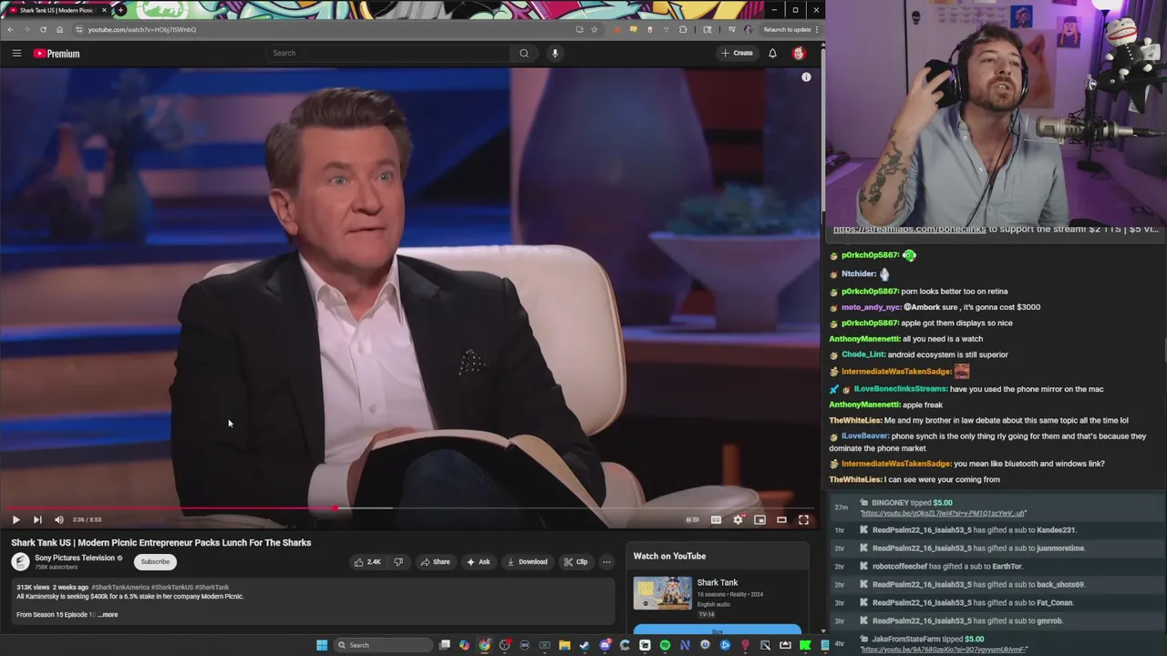The width and height of the screenshot is (1167, 656).
Task: Open the YouTube account avatar menu
Action: pos(799,53)
